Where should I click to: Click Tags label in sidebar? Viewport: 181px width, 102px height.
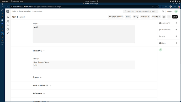163,37
